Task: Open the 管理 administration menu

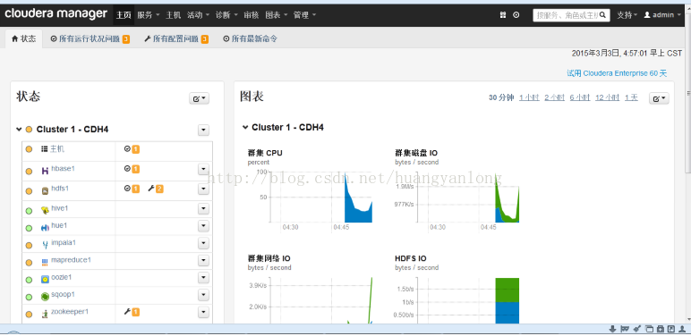Action: (x=304, y=15)
